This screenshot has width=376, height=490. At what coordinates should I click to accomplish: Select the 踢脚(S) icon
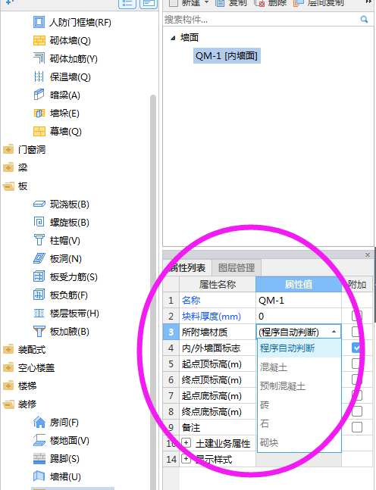tap(39, 459)
